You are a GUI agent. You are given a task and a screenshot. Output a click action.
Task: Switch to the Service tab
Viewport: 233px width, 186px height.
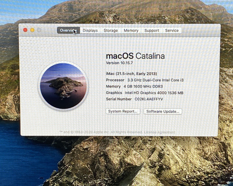(x=172, y=30)
